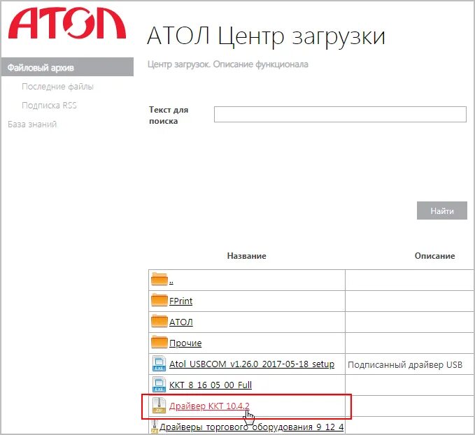Open Последние файлы in the sidebar
The image size is (475, 435).
click(x=57, y=87)
